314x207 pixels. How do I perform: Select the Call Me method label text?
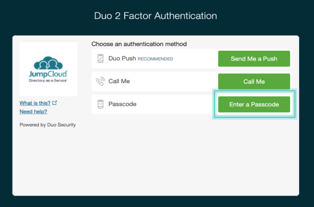point(119,81)
